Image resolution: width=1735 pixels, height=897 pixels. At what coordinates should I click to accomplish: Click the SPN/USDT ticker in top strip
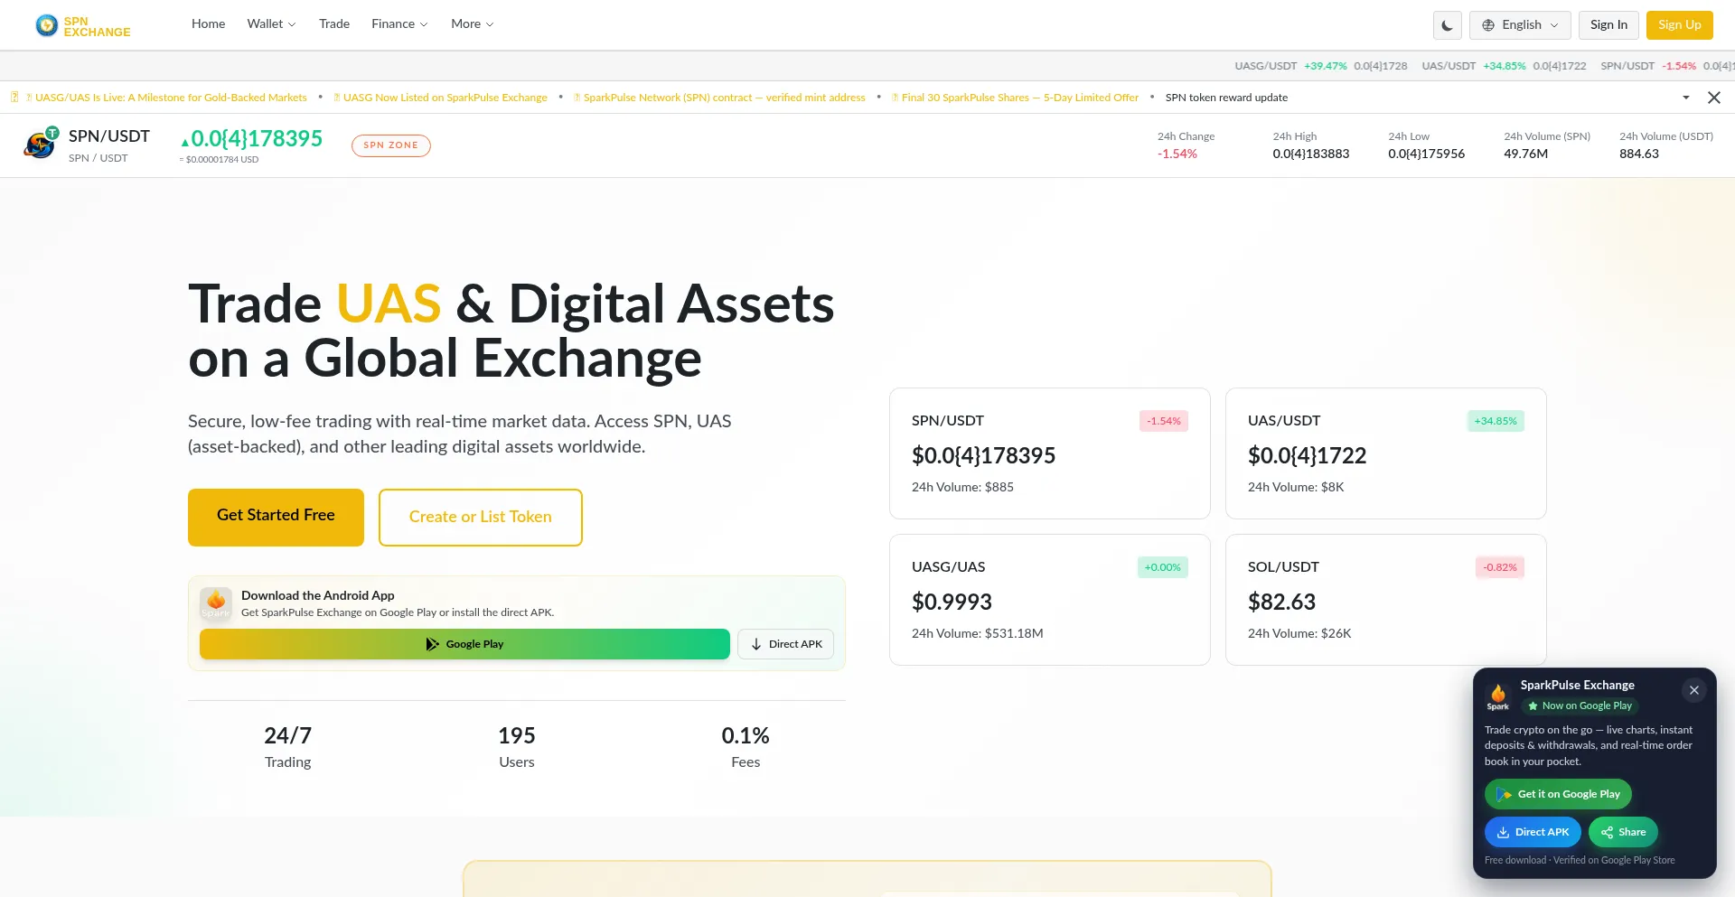(x=1667, y=66)
